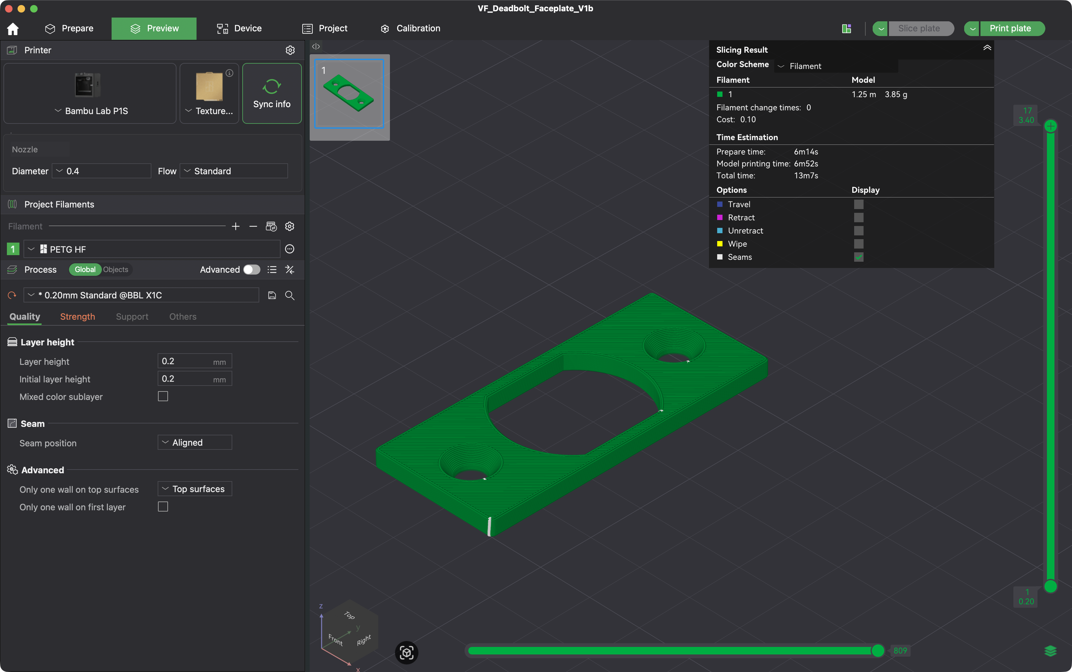Save the process preset with disk icon
Viewport: 1072px width, 672px height.
point(272,296)
